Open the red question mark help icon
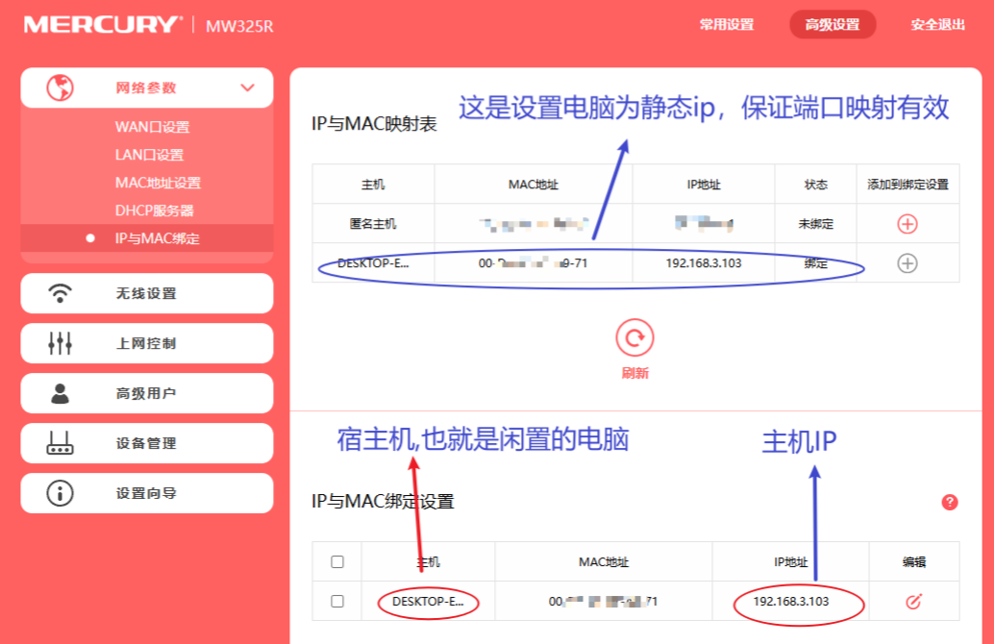 (x=950, y=502)
